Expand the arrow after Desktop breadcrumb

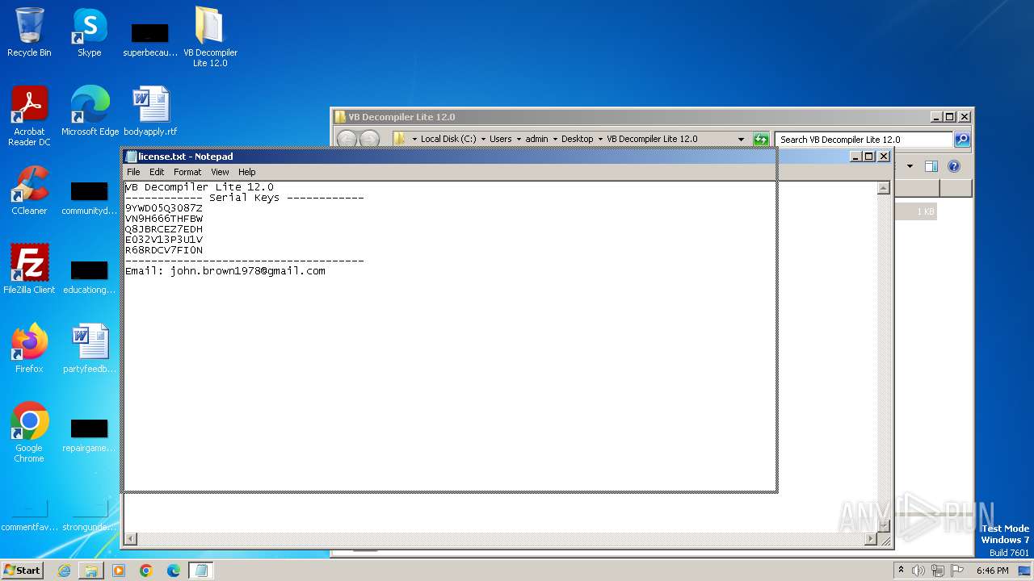coord(600,139)
